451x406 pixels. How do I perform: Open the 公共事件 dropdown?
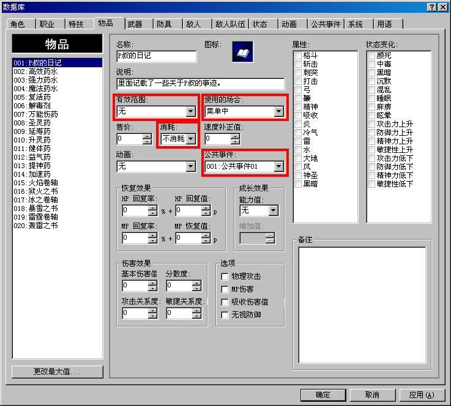click(x=278, y=166)
